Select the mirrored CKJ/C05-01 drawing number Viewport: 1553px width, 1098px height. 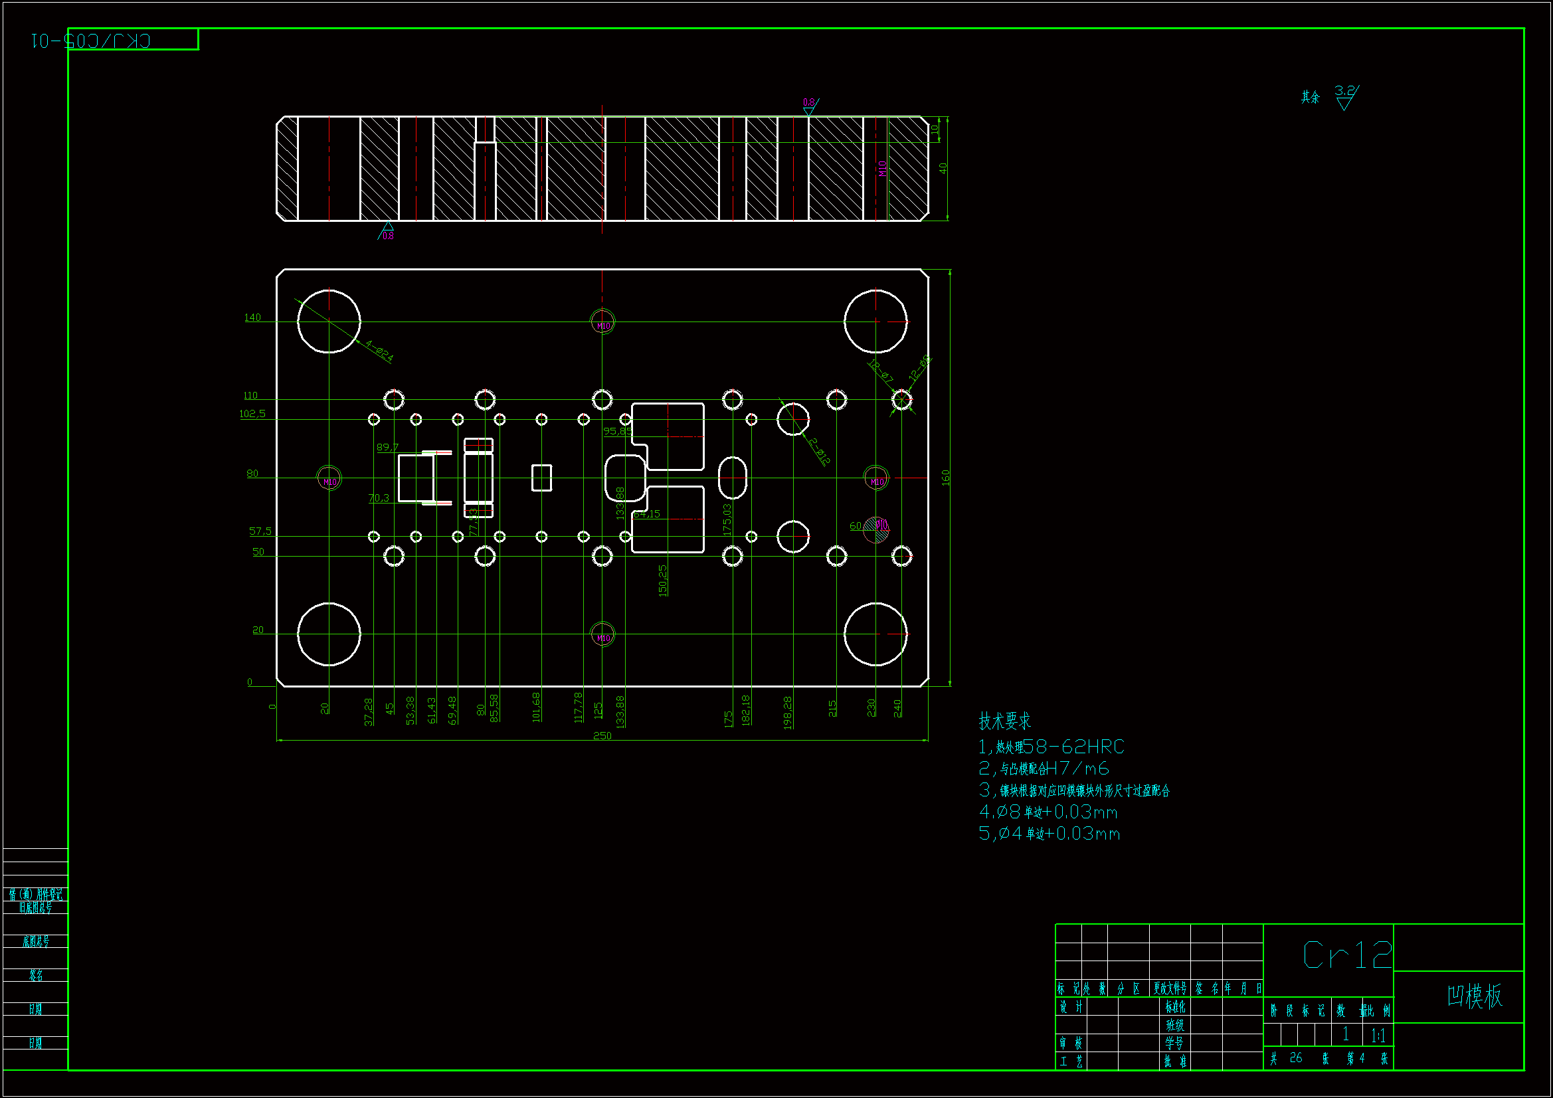91,41
